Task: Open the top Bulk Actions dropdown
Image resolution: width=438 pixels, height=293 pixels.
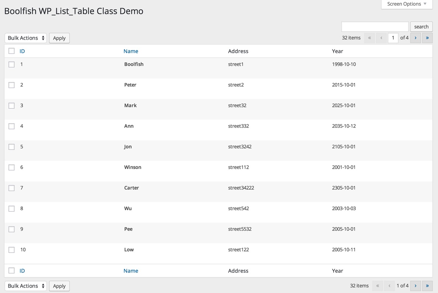Action: click(26, 38)
